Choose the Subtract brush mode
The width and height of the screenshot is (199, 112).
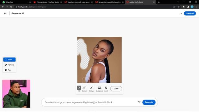(x=85, y=88)
